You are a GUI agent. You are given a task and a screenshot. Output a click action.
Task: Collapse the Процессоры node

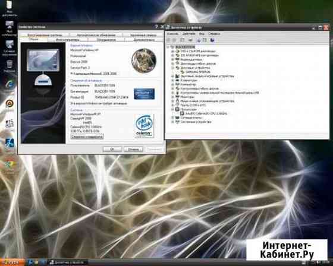coord(172,109)
